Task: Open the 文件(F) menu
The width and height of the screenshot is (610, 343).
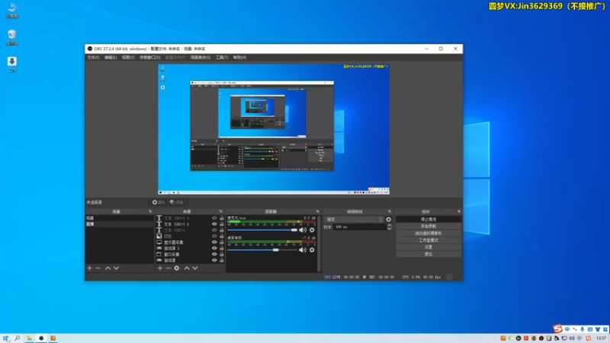Action: pyautogui.click(x=93, y=57)
